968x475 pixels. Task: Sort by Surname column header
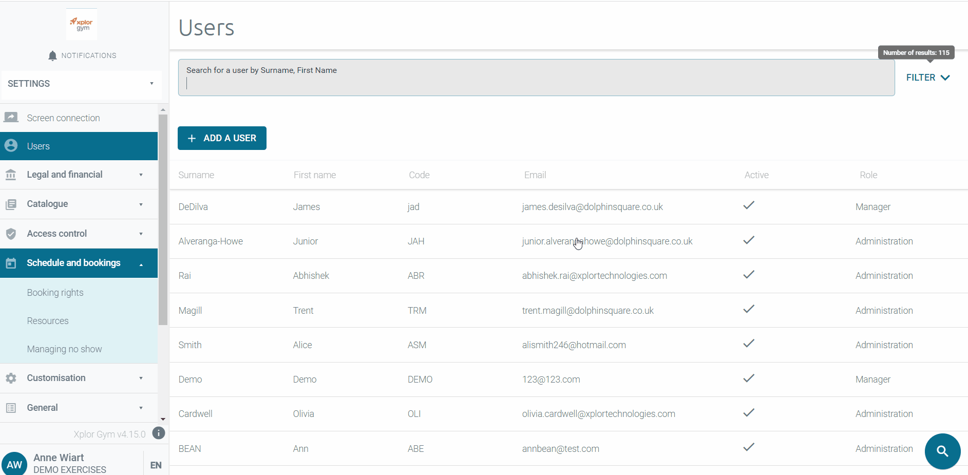(196, 175)
